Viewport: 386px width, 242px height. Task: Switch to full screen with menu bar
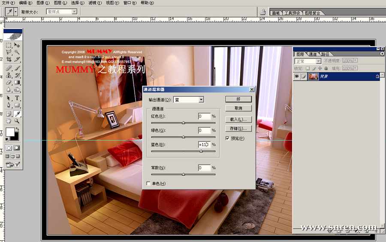click(12, 156)
